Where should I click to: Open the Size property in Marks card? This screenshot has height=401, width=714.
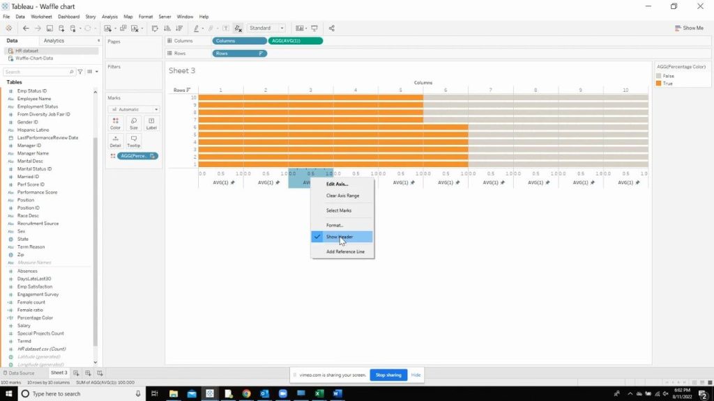pyautogui.click(x=133, y=123)
